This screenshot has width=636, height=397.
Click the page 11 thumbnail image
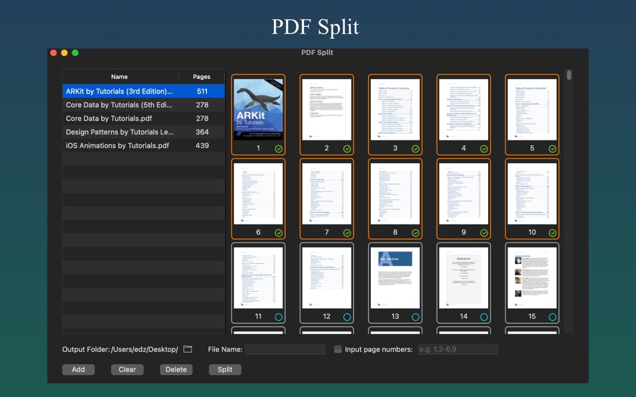tap(258, 278)
